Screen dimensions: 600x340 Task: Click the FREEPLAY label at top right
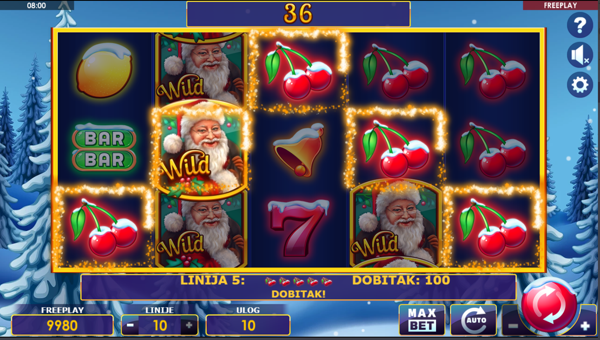(560, 5)
